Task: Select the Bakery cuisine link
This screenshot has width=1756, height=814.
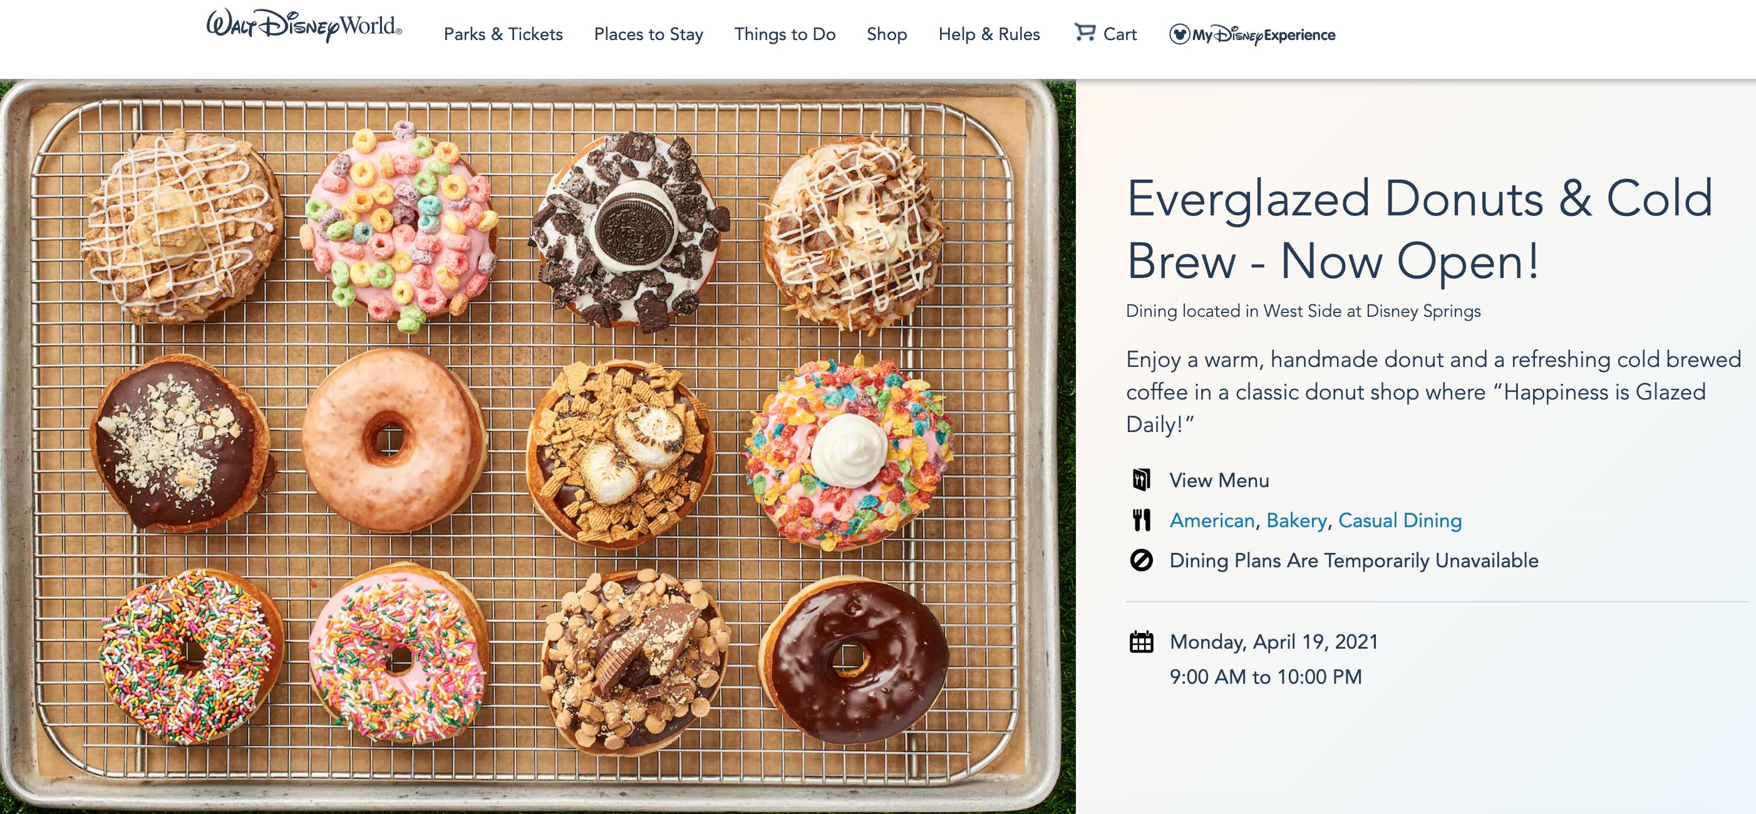Action: click(1296, 521)
